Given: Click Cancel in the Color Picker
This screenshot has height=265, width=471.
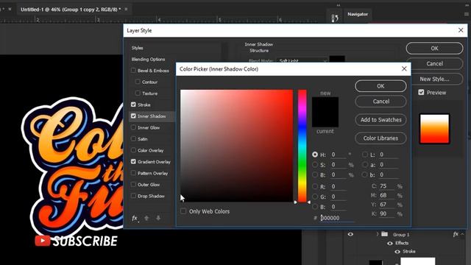Looking at the screenshot, I should pos(380,102).
